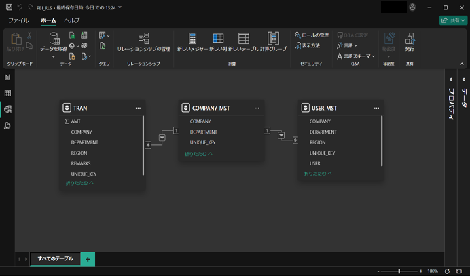Switch to Report view in left sidebar
The width and height of the screenshot is (470, 276).
7,77
